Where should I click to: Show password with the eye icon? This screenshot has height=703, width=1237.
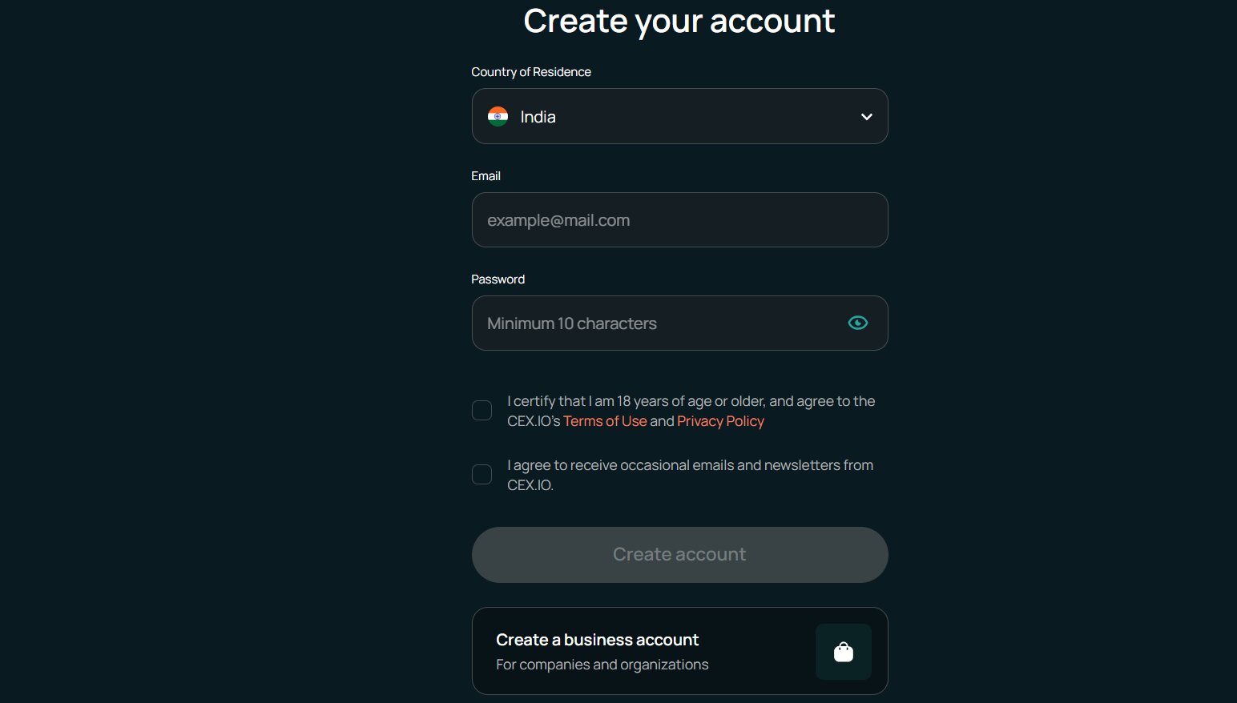pyautogui.click(x=857, y=323)
